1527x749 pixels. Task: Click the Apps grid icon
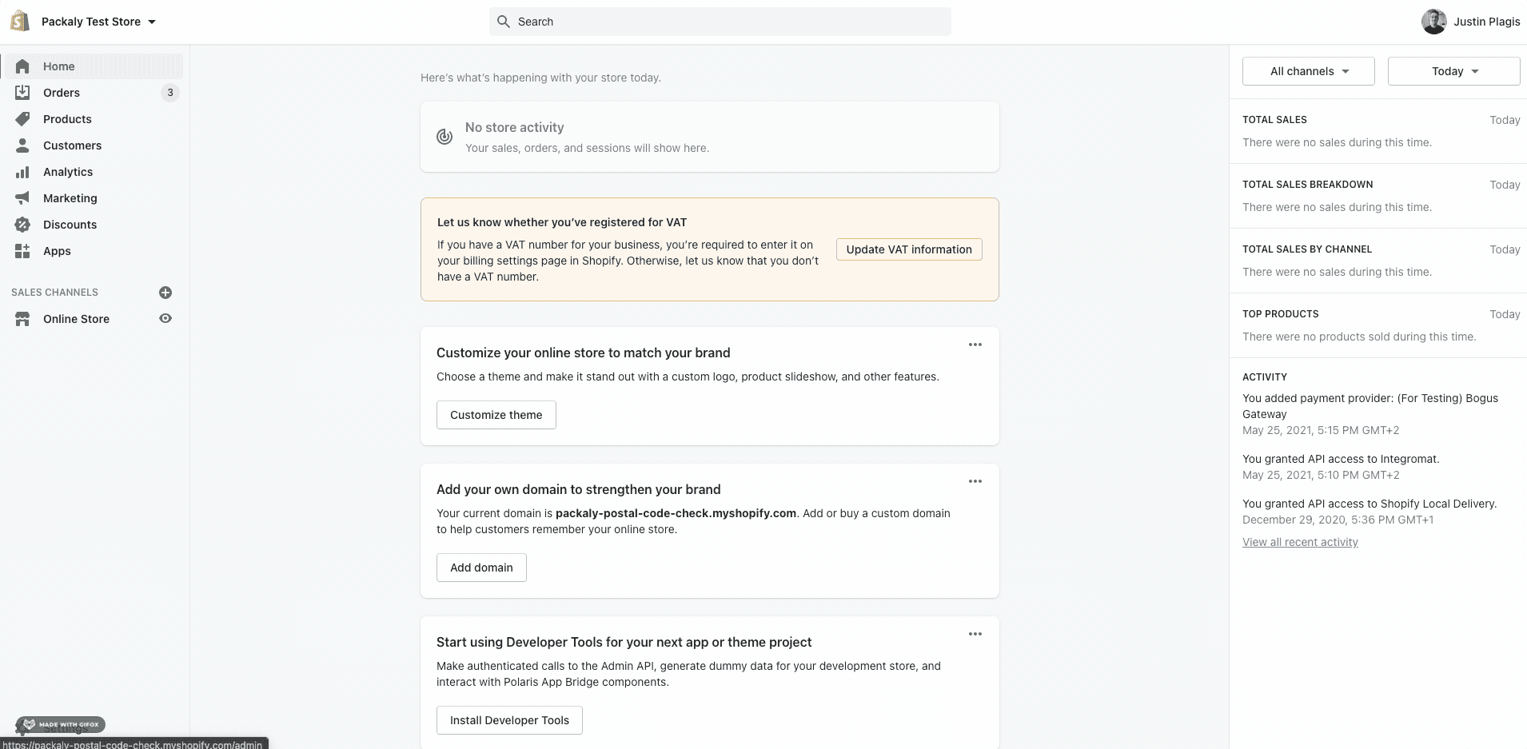[22, 251]
